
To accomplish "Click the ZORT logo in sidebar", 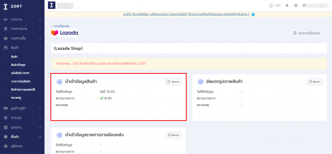I will point(6,6).
